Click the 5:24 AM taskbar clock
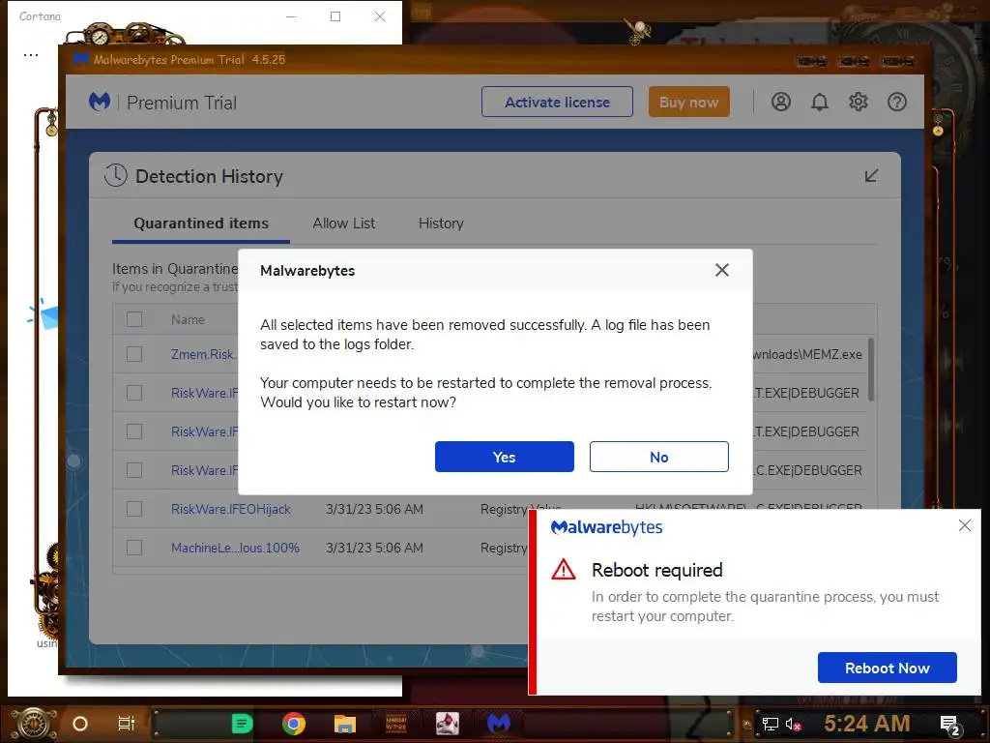 pos(866,723)
